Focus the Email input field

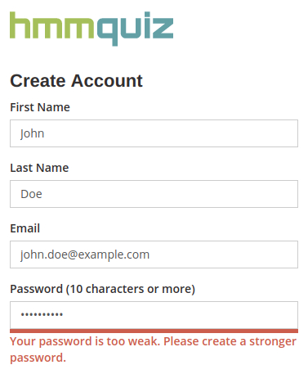click(x=154, y=255)
